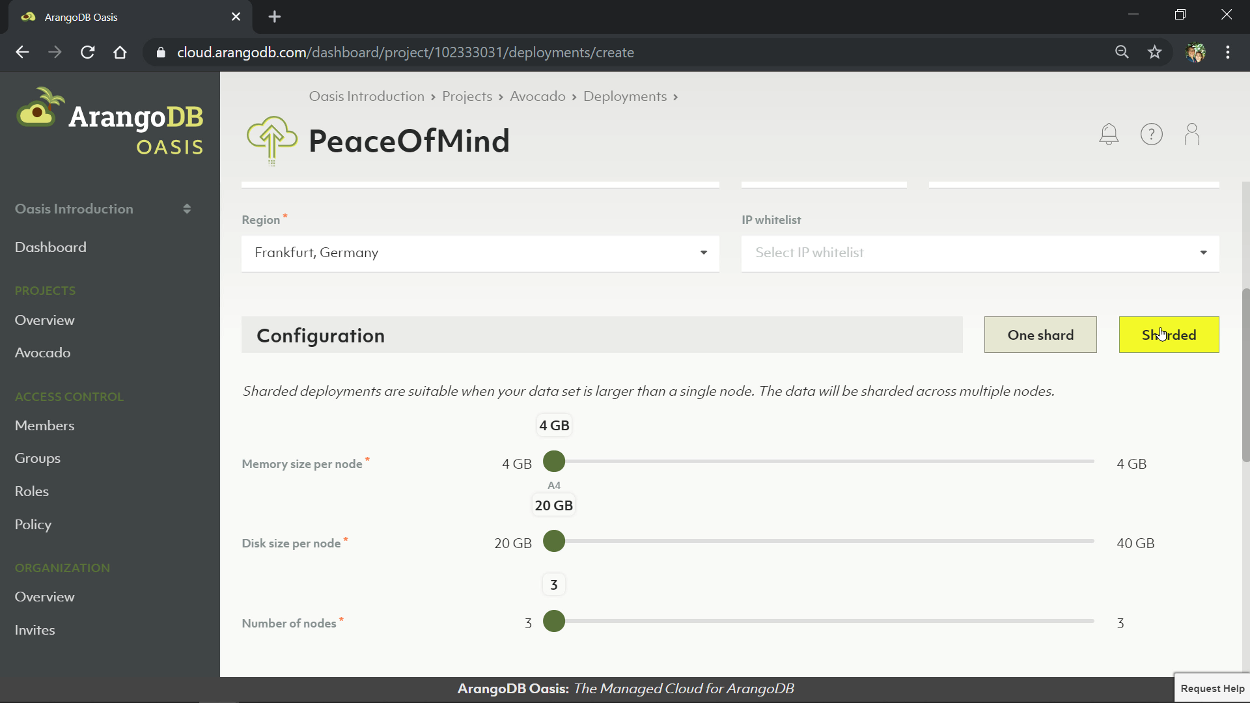Select the One shard configuration
1250x703 pixels.
(x=1040, y=335)
